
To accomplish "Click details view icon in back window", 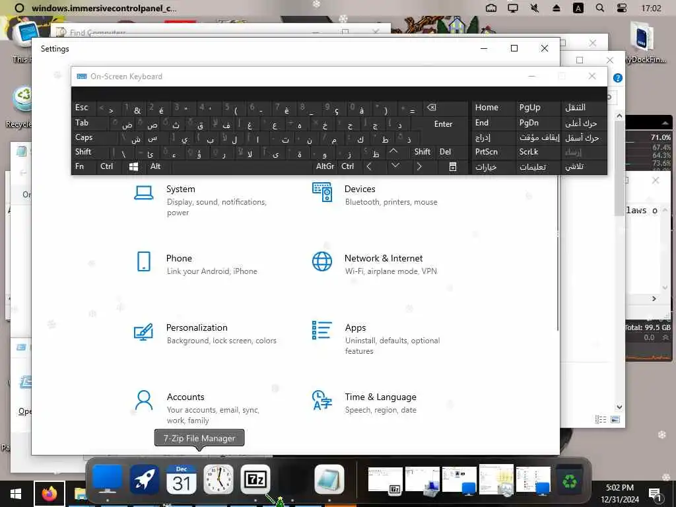I will (601, 419).
